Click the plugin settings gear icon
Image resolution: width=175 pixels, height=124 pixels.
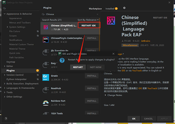[x=124, y=8]
